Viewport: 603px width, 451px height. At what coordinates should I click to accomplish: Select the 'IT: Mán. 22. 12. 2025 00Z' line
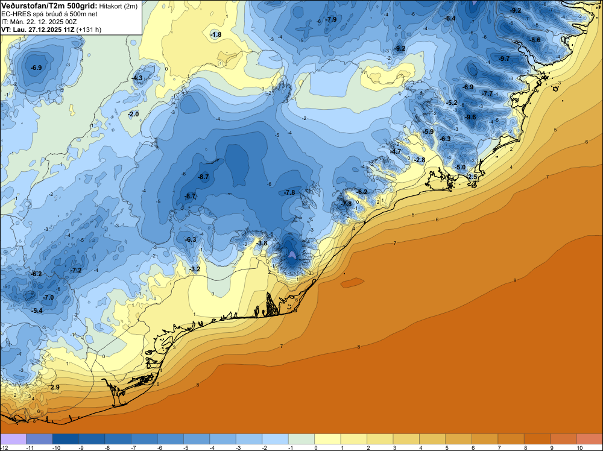coord(39,22)
